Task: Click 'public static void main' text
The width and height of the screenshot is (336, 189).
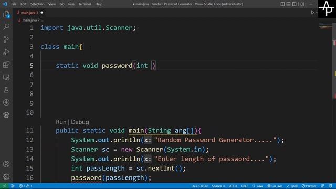Action: 100,131
